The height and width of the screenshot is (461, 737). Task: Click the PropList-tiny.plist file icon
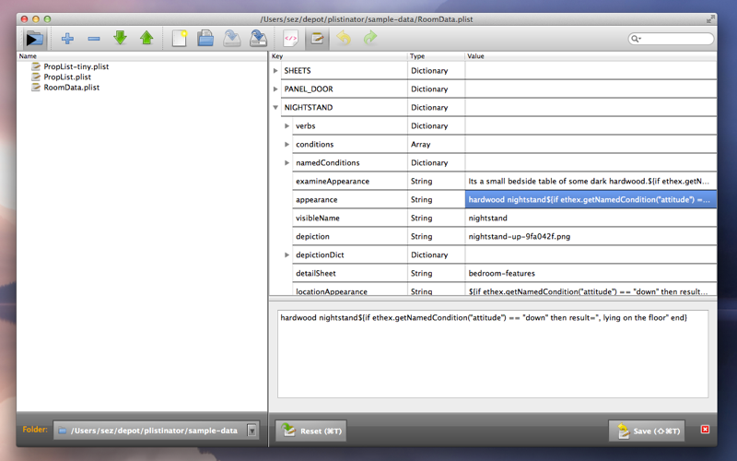click(36, 66)
